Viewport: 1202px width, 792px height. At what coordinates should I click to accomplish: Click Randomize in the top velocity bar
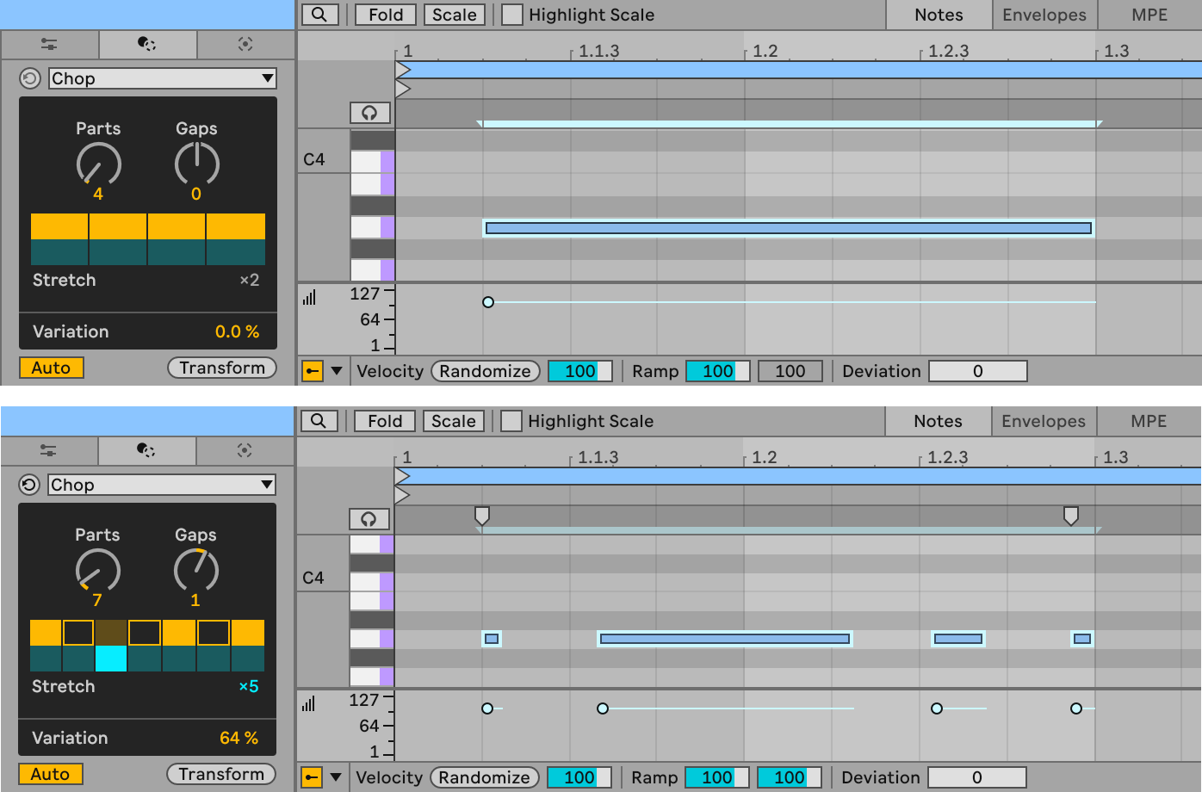click(x=486, y=371)
